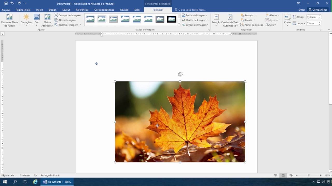Viewport: 332px width, 186px height.
Task: Open Ribbon Display Options
Action: coord(299,3)
